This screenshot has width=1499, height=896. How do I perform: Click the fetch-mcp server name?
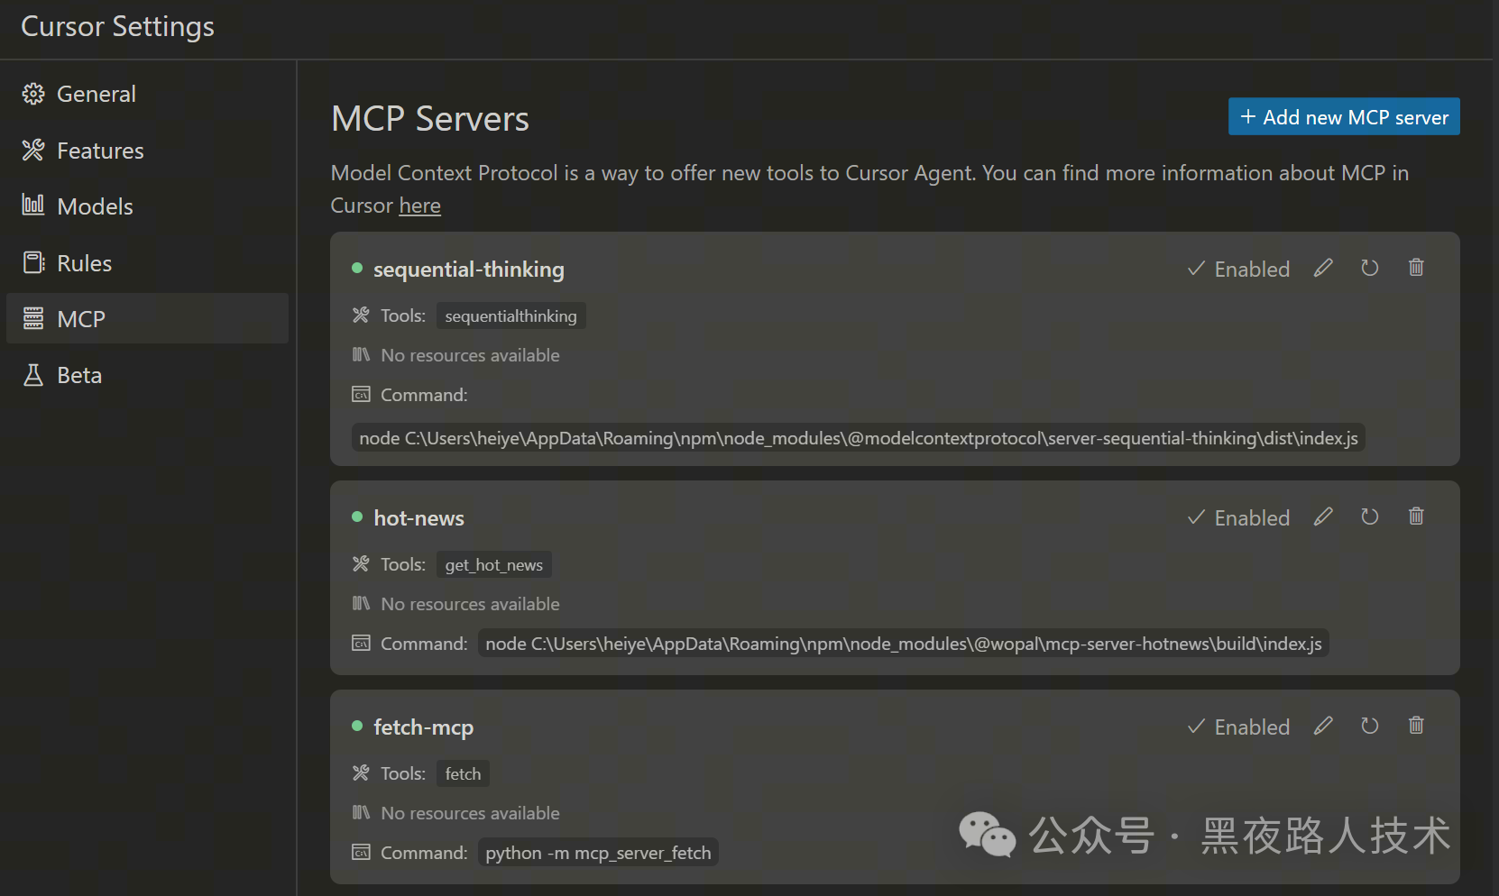pos(423,727)
